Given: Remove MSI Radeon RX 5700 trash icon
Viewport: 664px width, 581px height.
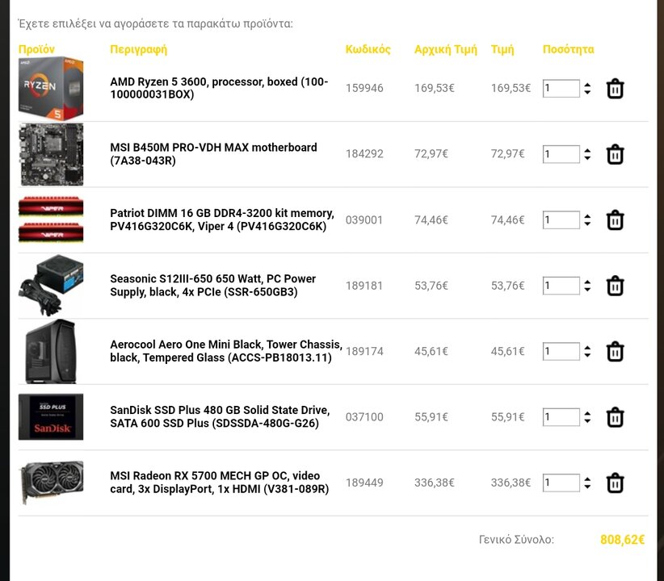Looking at the screenshot, I should coord(615,483).
